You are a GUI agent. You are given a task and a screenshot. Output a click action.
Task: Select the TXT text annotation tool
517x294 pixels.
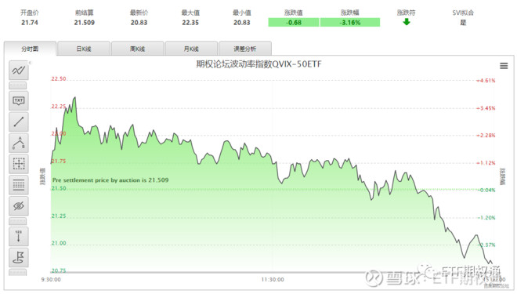(x=19, y=100)
